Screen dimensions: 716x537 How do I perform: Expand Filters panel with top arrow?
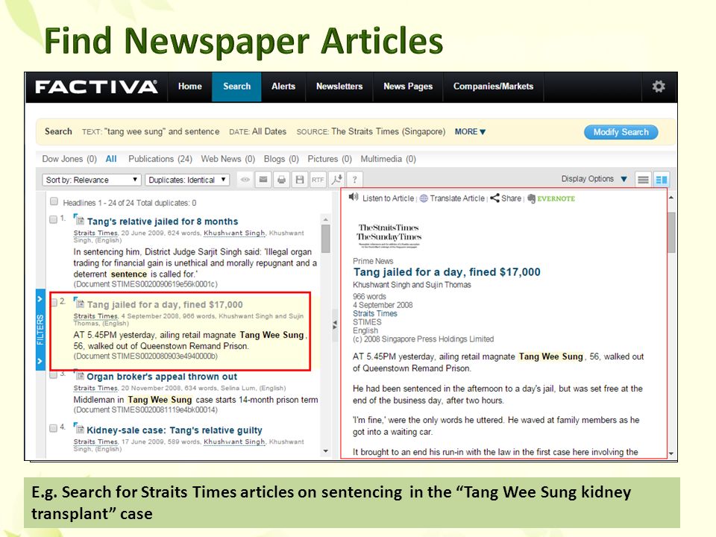pyautogui.click(x=40, y=299)
